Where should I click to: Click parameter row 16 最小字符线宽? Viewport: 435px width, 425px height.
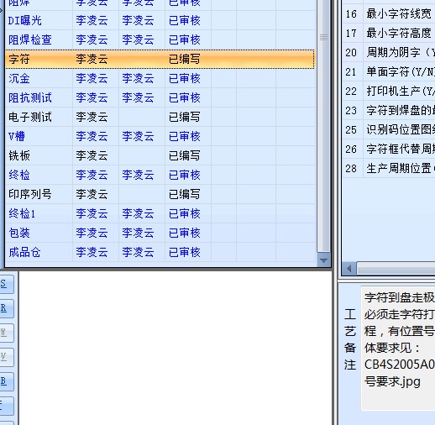pyautogui.click(x=389, y=13)
